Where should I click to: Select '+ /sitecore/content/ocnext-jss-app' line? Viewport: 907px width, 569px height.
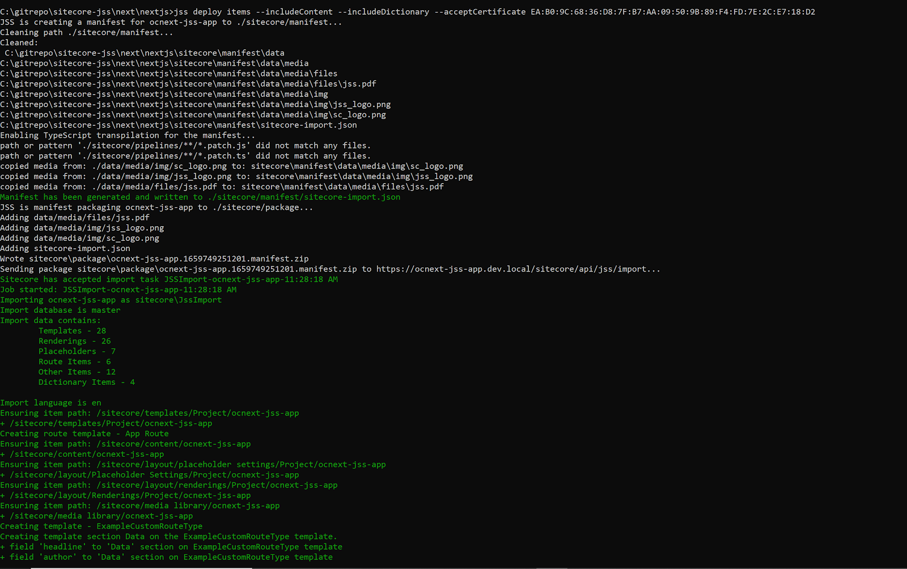click(82, 454)
